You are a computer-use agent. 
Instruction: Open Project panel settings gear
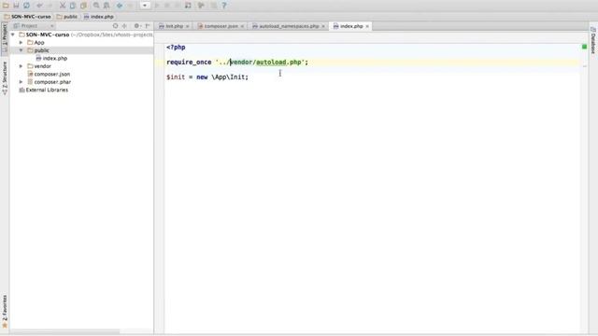[x=137, y=26]
